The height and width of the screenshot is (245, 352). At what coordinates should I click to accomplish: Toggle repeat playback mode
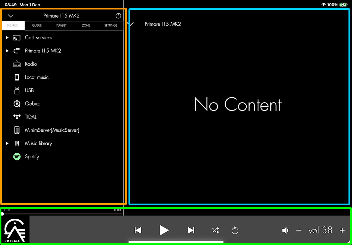235,230
